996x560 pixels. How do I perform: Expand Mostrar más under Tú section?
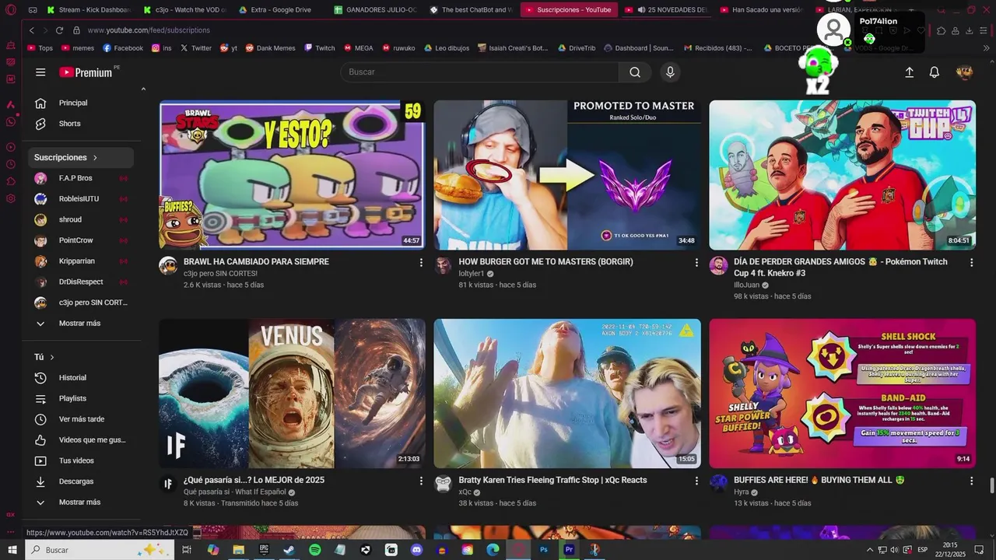click(78, 502)
